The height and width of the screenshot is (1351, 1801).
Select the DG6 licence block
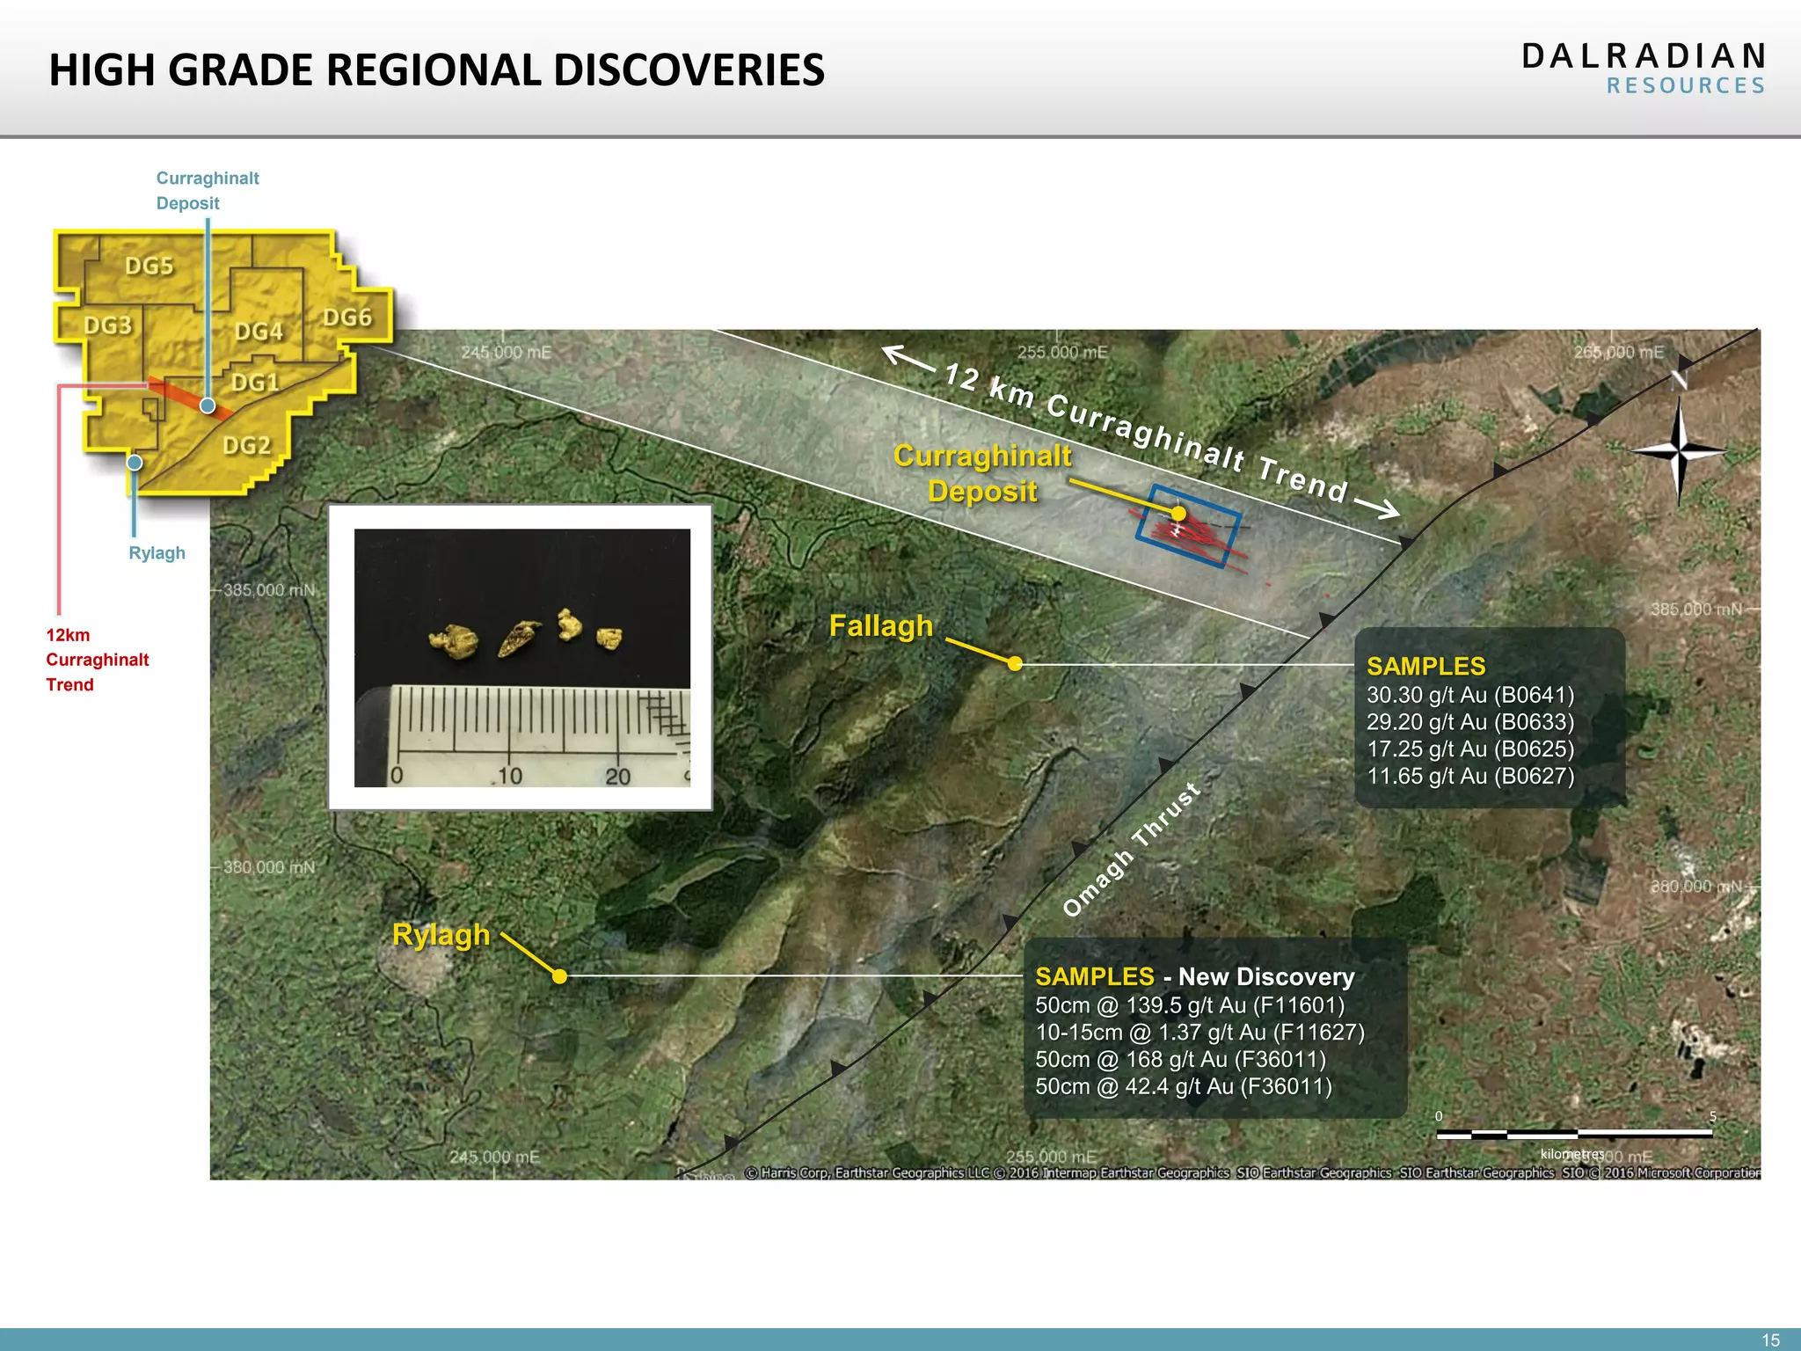[x=347, y=318]
